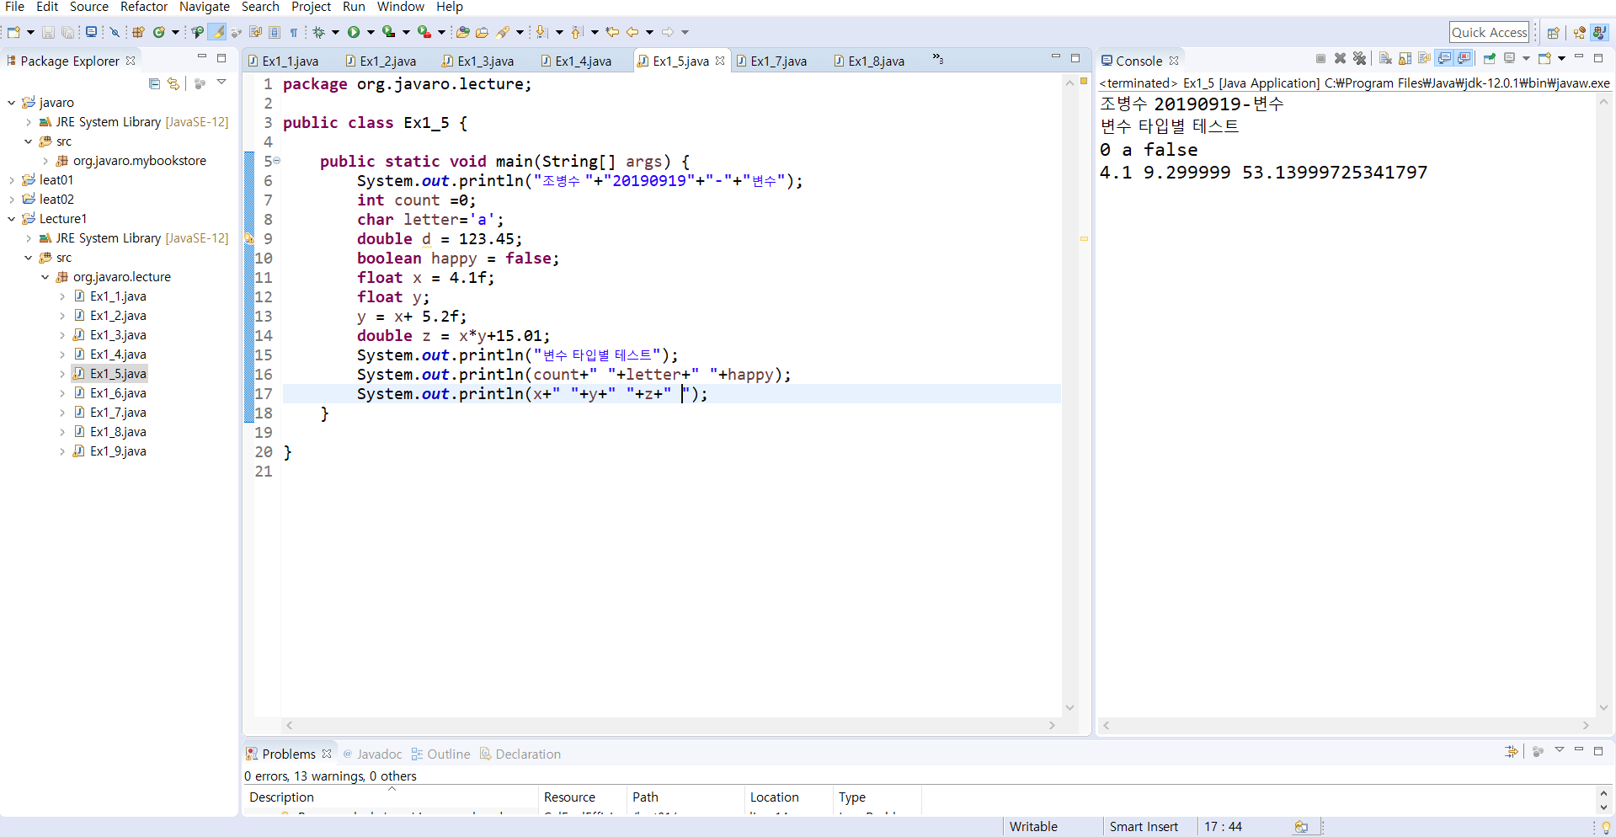Toggle Block Selection Mode button
The width and height of the screenshot is (1616, 837).
275,32
